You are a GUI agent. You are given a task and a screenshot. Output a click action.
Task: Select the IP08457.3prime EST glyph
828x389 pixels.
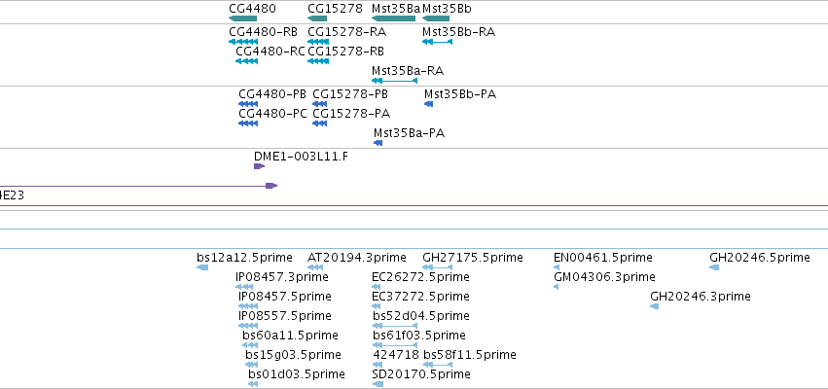(x=244, y=287)
